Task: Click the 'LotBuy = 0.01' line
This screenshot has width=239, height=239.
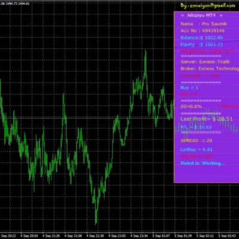Action: click(x=197, y=149)
